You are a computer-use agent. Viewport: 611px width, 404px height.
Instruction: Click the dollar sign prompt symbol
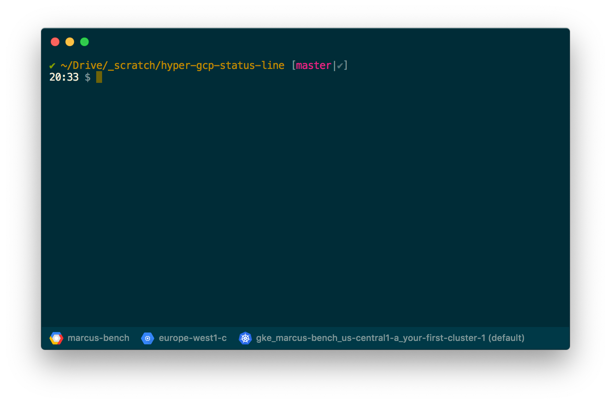click(x=88, y=77)
